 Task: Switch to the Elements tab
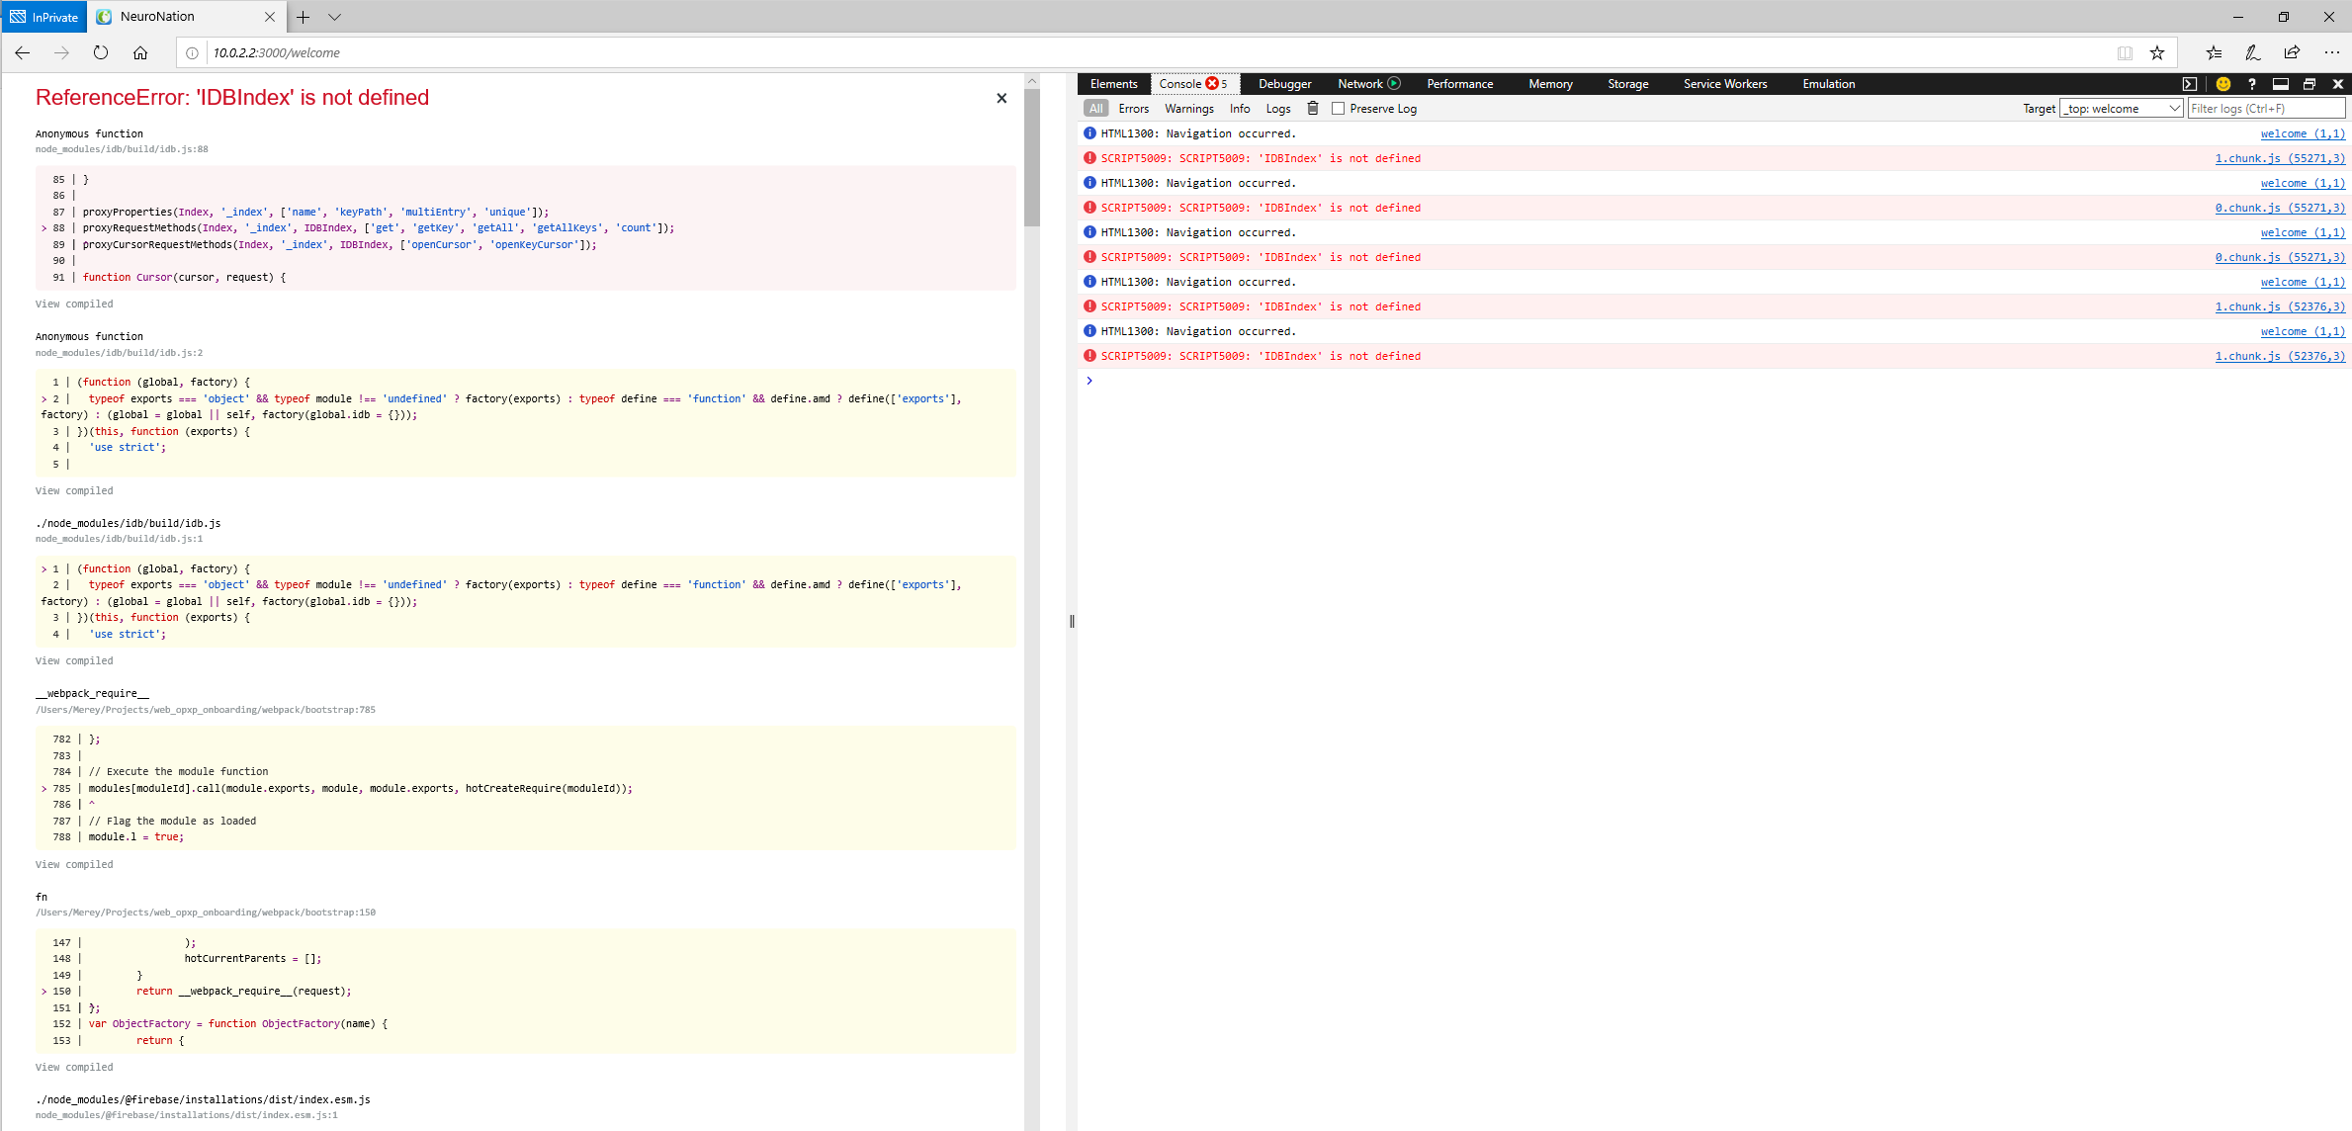tap(1114, 84)
